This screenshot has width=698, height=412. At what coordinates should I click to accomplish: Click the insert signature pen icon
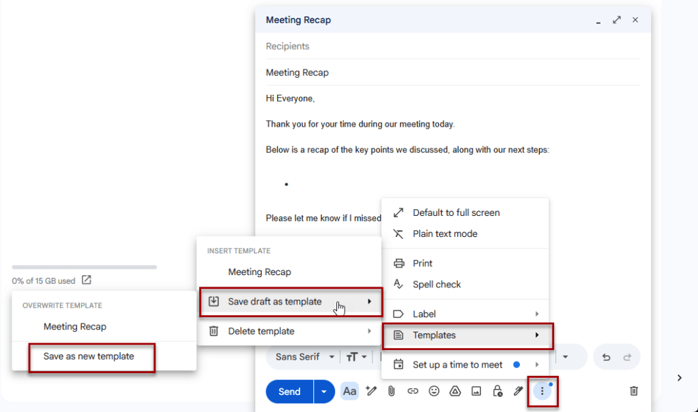point(518,391)
